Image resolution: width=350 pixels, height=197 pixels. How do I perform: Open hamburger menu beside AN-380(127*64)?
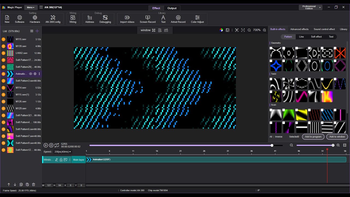[41, 7]
